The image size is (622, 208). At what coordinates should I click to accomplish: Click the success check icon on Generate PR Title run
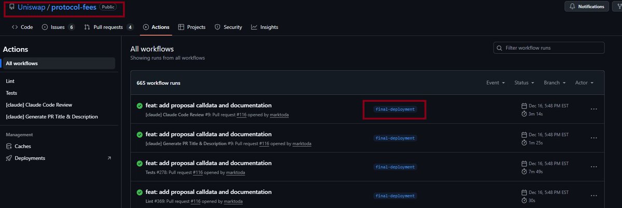(x=139, y=135)
